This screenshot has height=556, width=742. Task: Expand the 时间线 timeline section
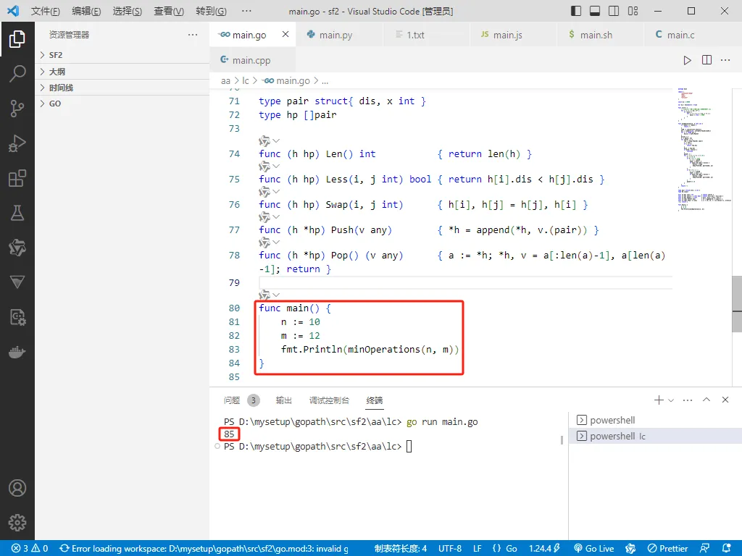pos(122,88)
